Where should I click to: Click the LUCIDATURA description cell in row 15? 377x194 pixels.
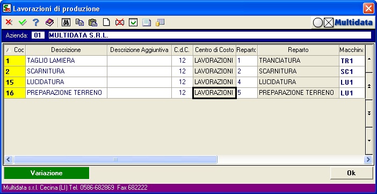pyautogui.click(x=66, y=82)
